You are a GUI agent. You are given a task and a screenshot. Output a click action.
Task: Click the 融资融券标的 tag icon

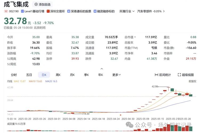[95, 11]
